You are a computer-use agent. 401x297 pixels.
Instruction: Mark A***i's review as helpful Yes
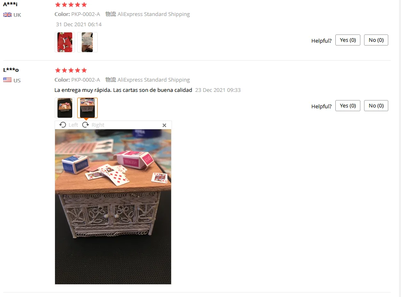(348, 40)
